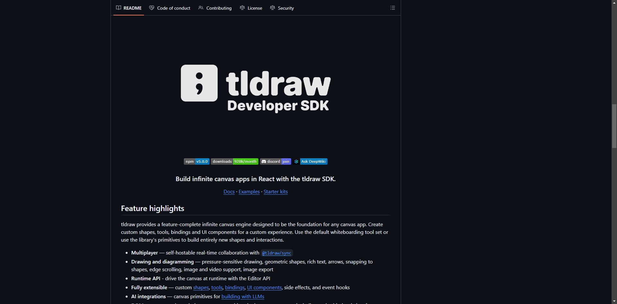Screen dimensions: 617x304
Task: Open the tools link
Action: [217, 288]
